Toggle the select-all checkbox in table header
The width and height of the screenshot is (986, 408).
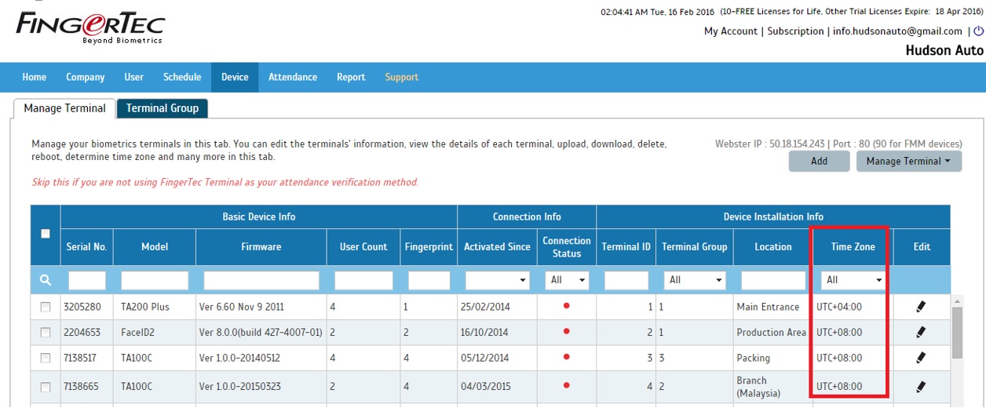(46, 234)
